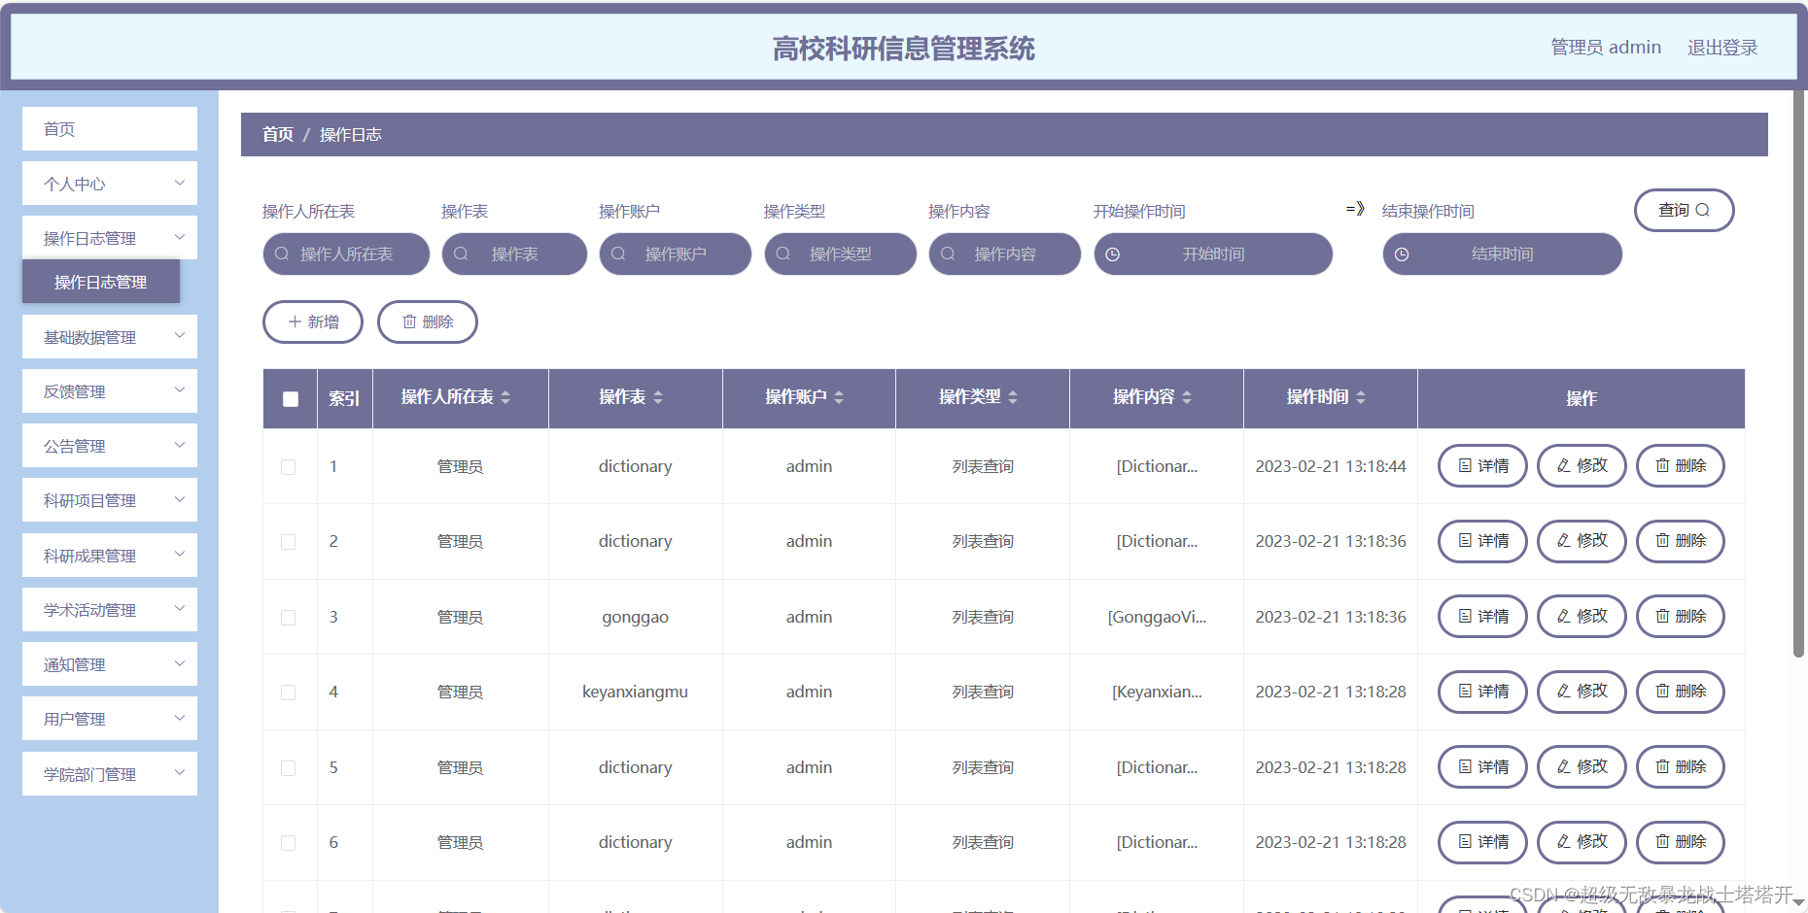Click [GonggaoVi... content cell in row 3

click(1157, 617)
